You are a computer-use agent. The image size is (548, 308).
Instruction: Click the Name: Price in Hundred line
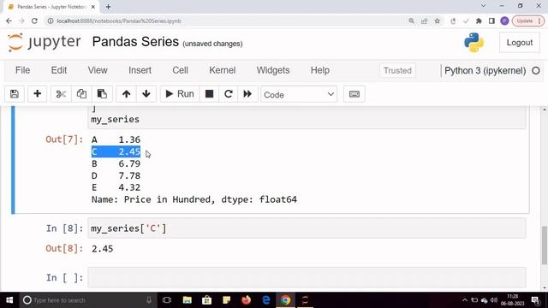coord(194,199)
